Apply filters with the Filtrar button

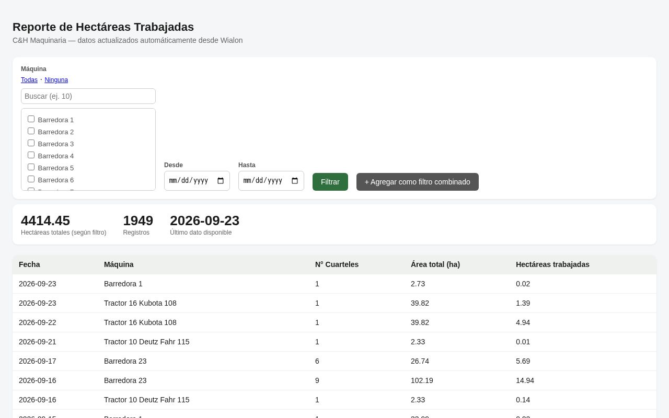[330, 182]
